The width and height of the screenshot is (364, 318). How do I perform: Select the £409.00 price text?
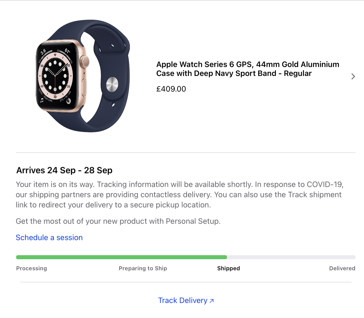click(x=171, y=89)
